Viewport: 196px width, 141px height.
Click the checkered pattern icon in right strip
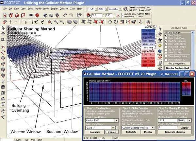[x=160, y=34]
